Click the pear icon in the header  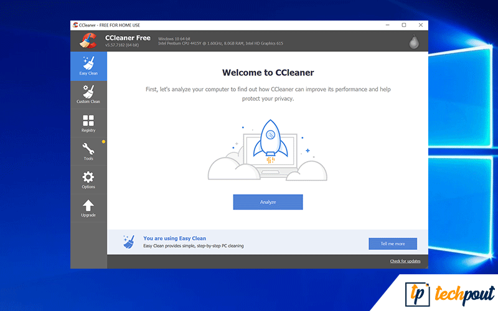click(x=413, y=41)
